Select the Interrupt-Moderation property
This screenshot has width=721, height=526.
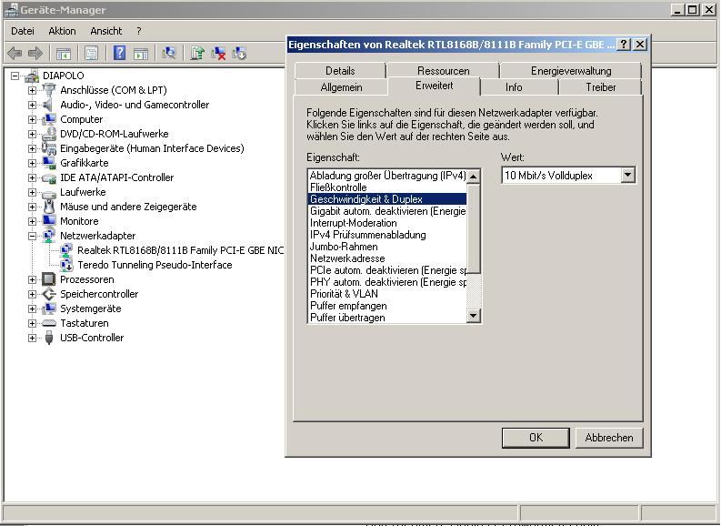click(x=386, y=223)
